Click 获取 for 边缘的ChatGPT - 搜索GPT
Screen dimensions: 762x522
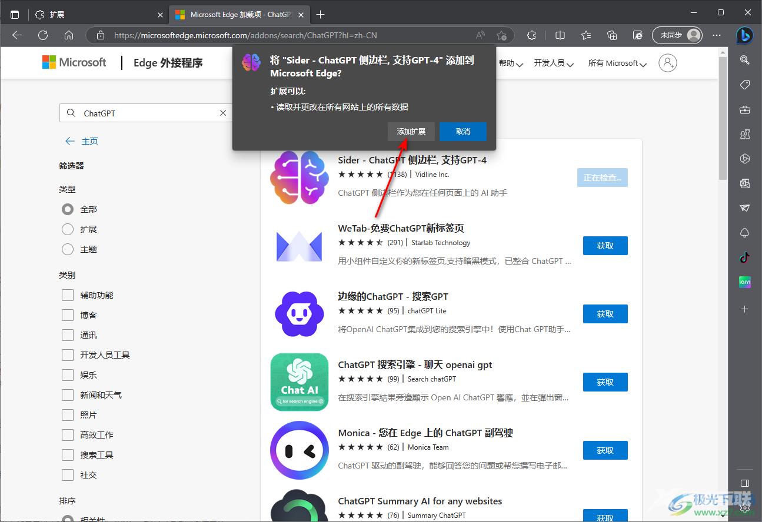coord(605,314)
